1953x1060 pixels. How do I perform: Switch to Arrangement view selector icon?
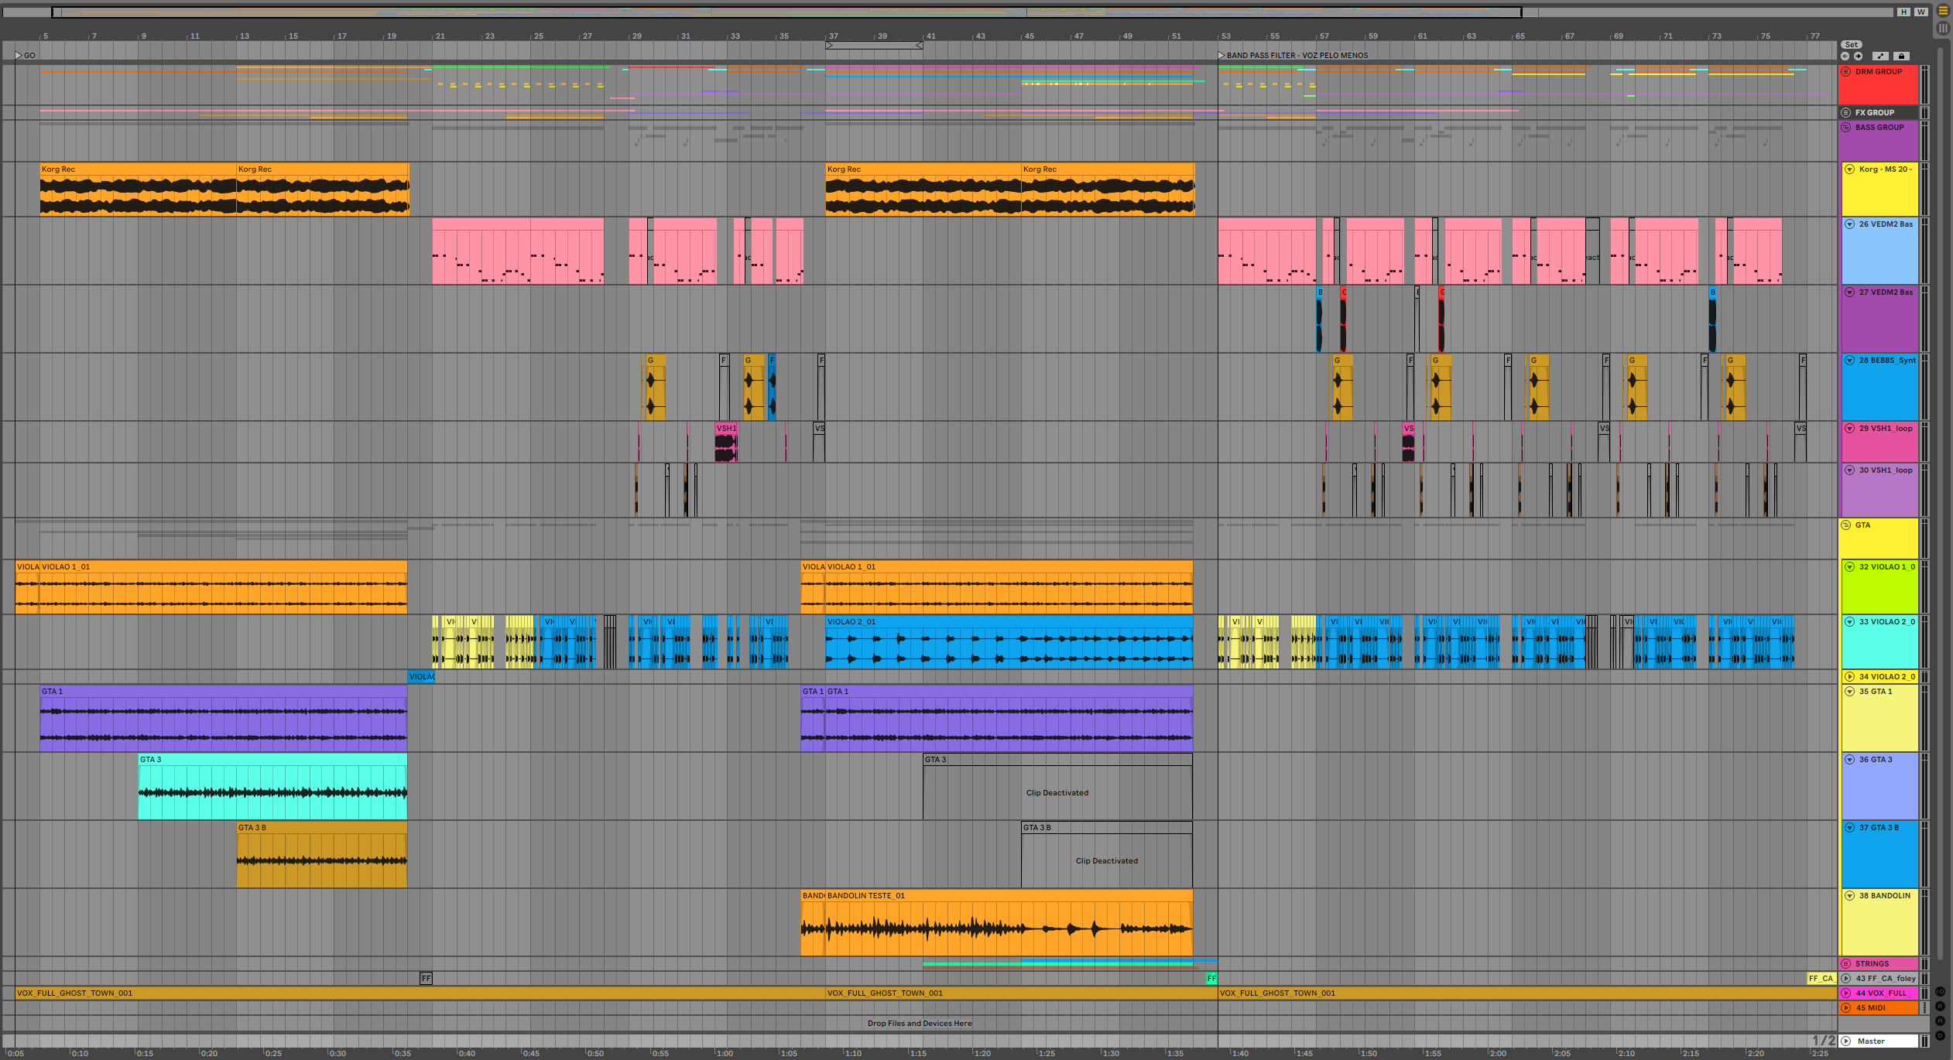click(x=1943, y=12)
